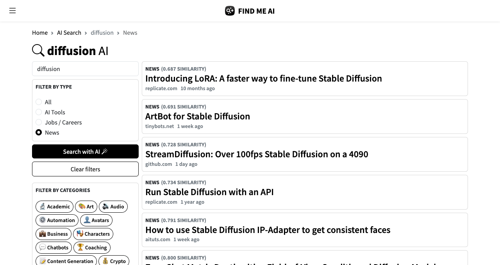Select the Chatbots category chip
Screen dimensions: 500x265
(x=54, y=247)
